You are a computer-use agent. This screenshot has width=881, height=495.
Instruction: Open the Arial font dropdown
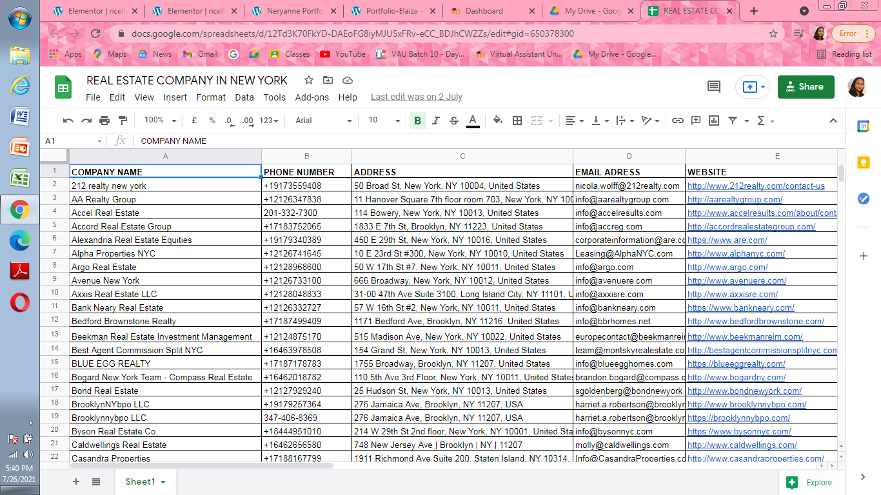coord(323,121)
